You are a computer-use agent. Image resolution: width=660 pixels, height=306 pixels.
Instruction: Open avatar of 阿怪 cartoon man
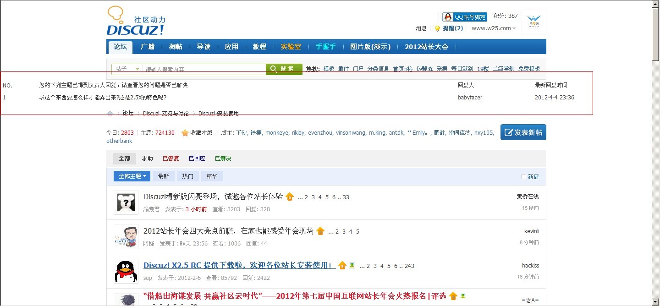point(126,237)
